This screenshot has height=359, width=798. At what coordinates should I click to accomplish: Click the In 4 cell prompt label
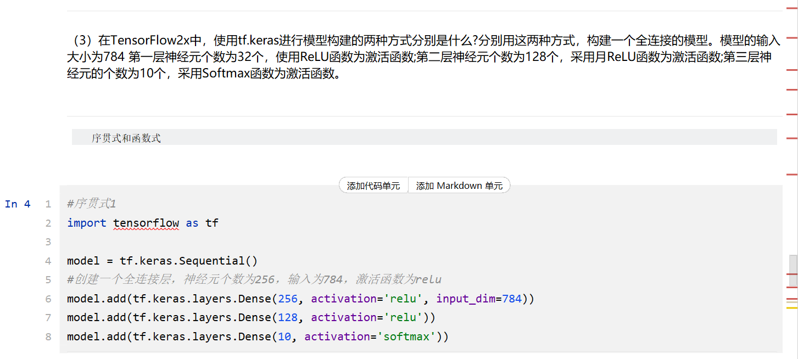(x=18, y=204)
